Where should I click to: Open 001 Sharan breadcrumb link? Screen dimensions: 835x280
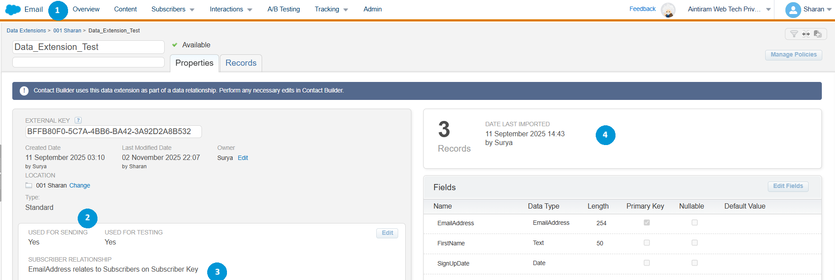(67, 31)
